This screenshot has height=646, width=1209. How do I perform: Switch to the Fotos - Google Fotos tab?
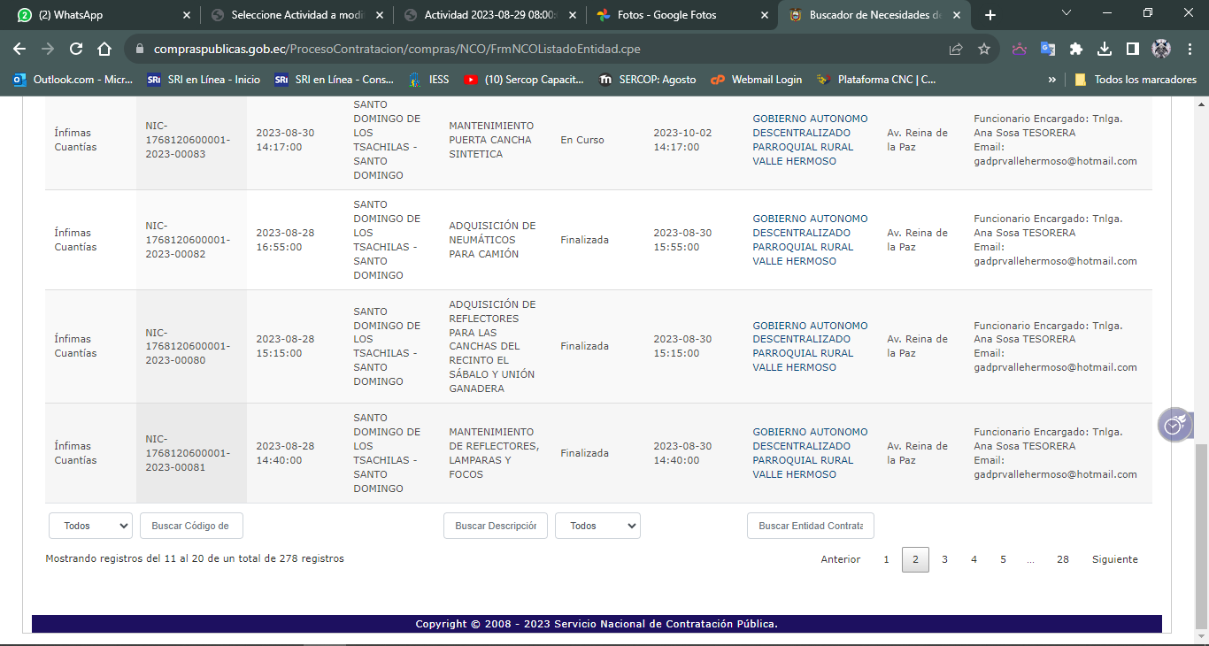click(667, 15)
